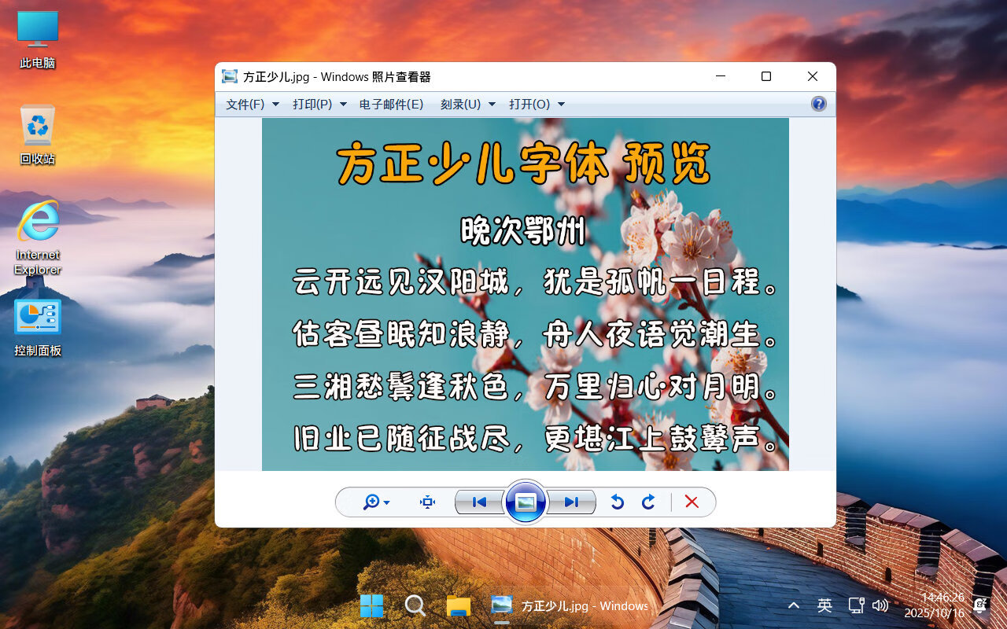
Task: Expand the 刻录(U) dropdown
Action: [x=467, y=105]
